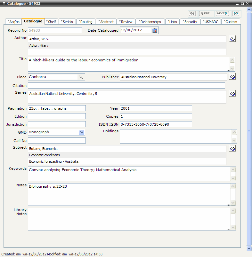
Task: Go to next record with NEXT button
Action: [x=222, y=13]
